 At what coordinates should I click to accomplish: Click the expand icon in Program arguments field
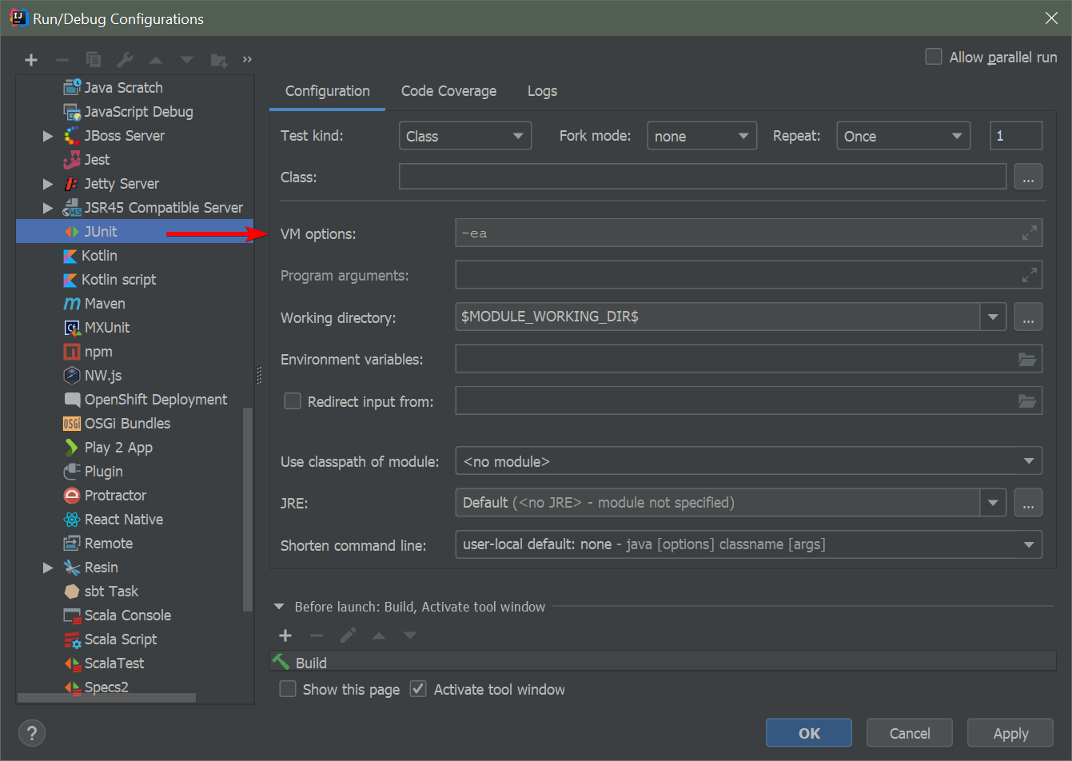tap(1030, 275)
